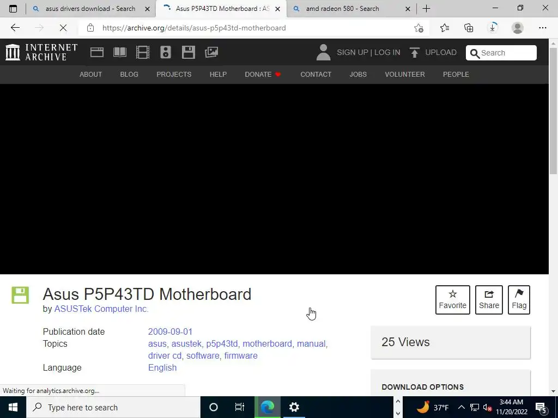Click SIGN UP link
The width and height of the screenshot is (558, 418).
[x=353, y=52]
